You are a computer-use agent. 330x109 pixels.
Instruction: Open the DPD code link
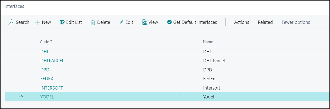(45, 70)
